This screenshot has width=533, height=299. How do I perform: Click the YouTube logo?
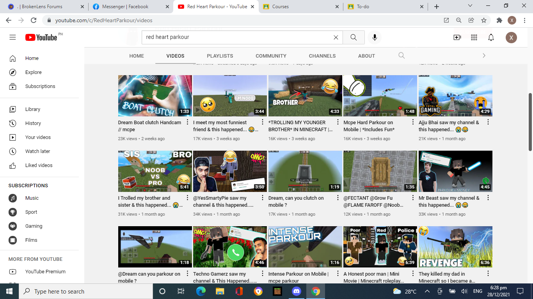(41, 37)
